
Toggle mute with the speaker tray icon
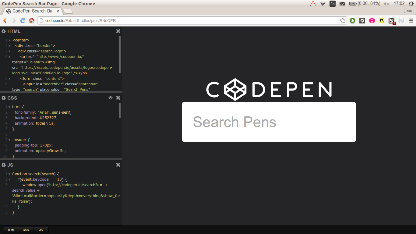click(387, 3)
